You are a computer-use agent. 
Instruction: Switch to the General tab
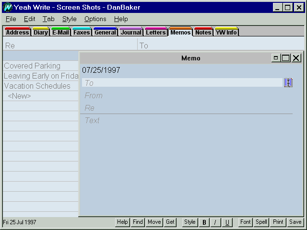pos(106,32)
